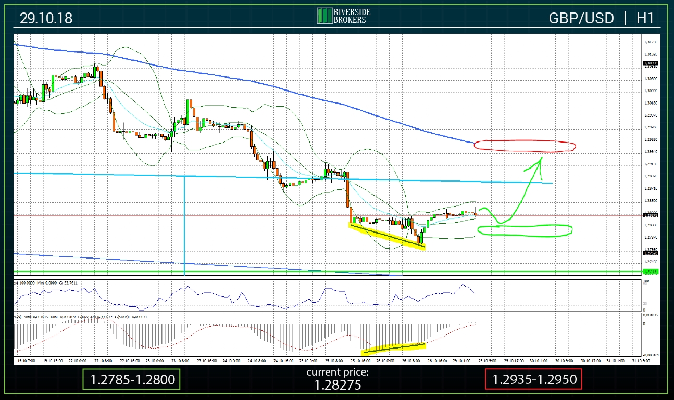The height and width of the screenshot is (400, 674).
Task: Select the H1 timeframe label
Action: [x=645, y=18]
